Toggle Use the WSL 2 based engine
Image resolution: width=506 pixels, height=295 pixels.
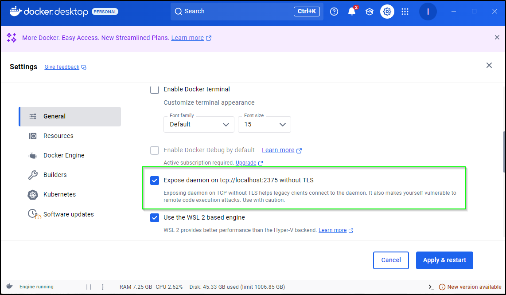[155, 218]
